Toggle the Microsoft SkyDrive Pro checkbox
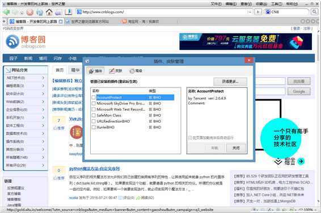321x213 pixels. click(94, 103)
